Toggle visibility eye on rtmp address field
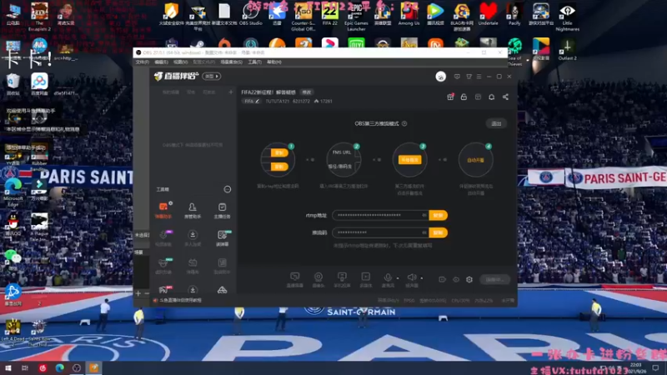This screenshot has height=375, width=667. [424, 215]
